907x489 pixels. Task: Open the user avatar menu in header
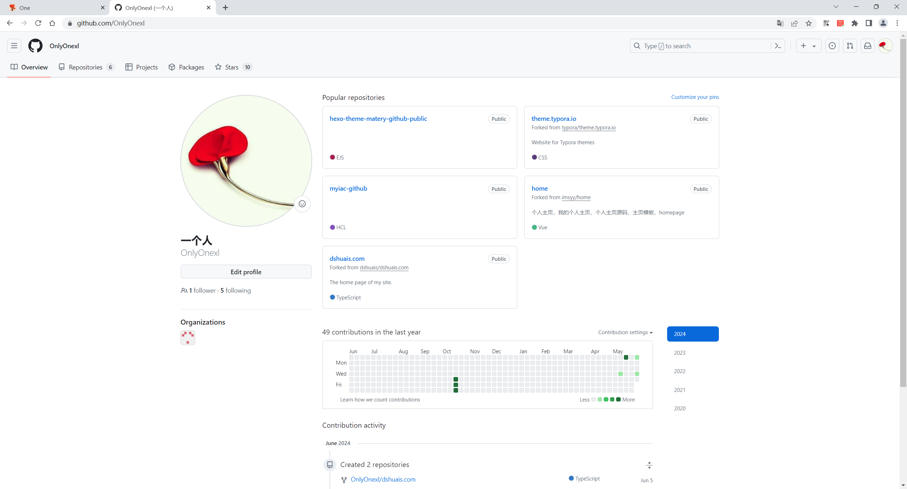tap(885, 46)
